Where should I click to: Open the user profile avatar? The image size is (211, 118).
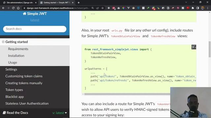[202, 8]
